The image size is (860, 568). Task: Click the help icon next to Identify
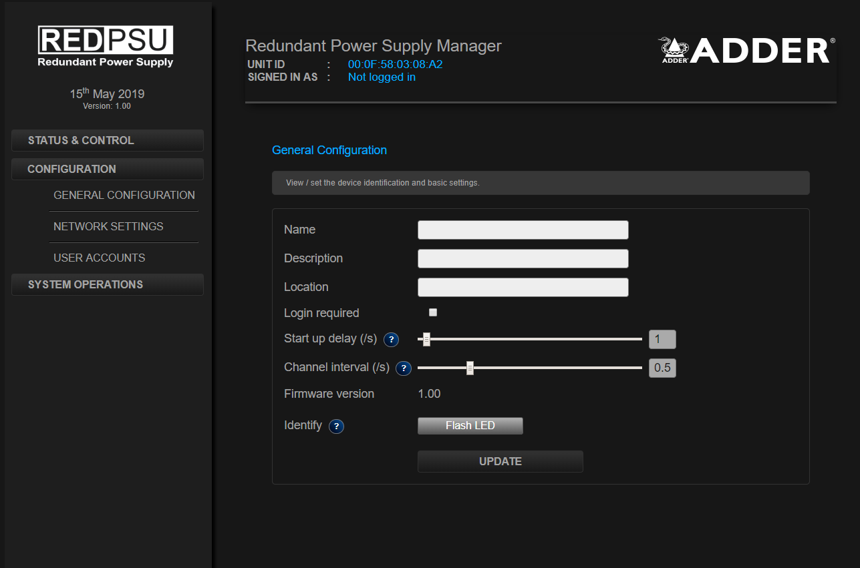tap(336, 427)
